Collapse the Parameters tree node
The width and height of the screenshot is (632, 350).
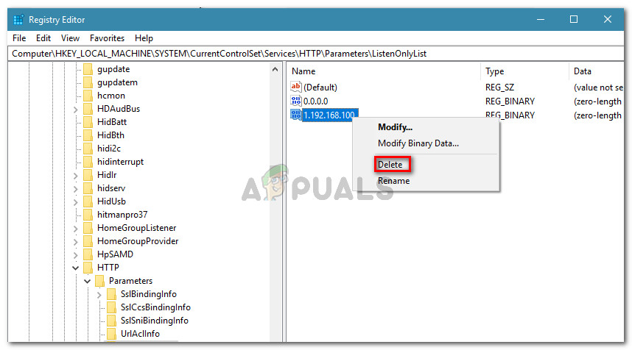87,281
